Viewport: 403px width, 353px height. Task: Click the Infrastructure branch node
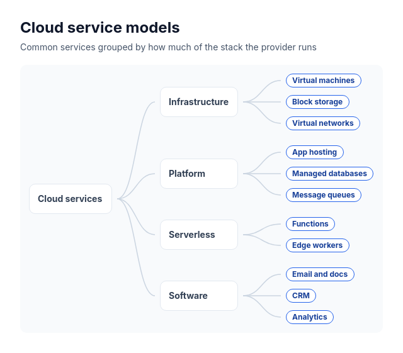click(199, 102)
